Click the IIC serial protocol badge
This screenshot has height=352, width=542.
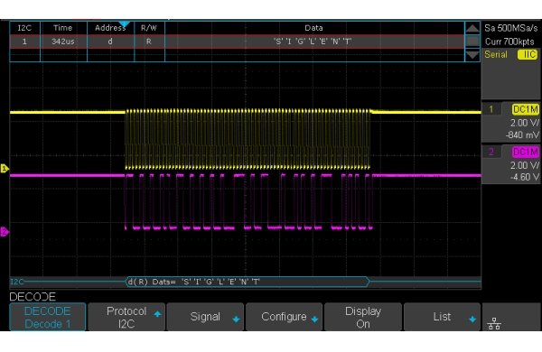(528, 54)
